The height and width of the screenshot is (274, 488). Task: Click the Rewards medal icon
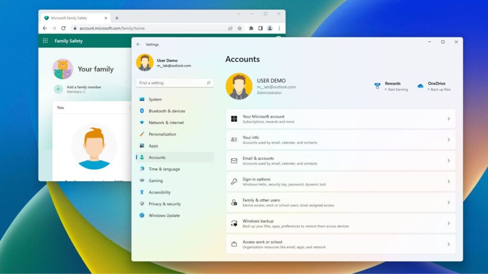377,86
